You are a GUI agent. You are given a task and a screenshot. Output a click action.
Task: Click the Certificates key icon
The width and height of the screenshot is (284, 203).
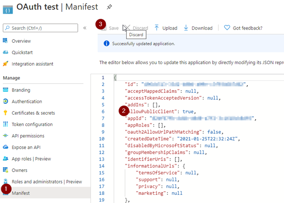[5, 112]
